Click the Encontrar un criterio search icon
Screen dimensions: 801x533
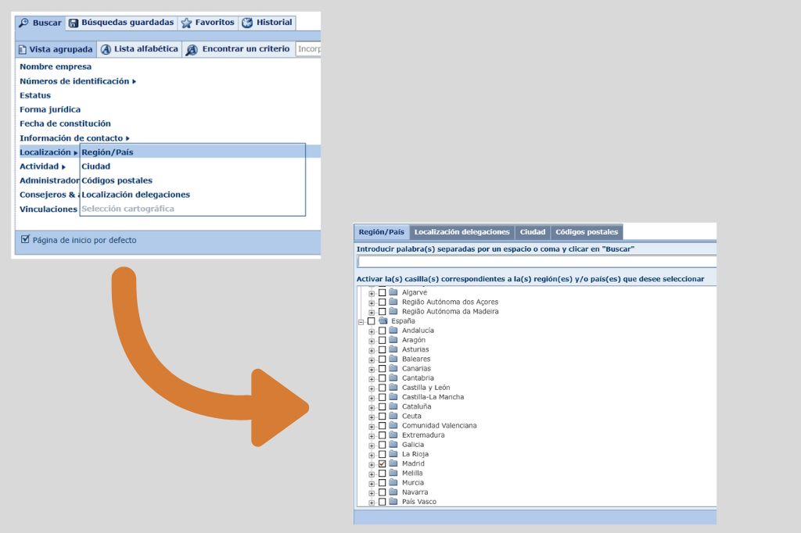[192, 49]
